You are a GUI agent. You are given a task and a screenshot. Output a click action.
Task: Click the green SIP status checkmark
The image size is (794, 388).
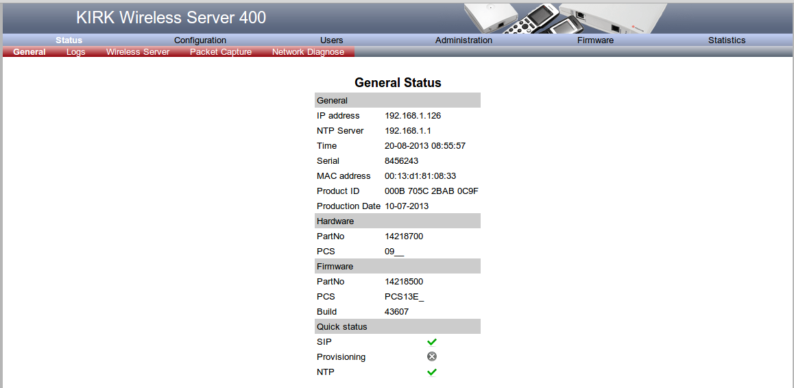[x=432, y=342]
